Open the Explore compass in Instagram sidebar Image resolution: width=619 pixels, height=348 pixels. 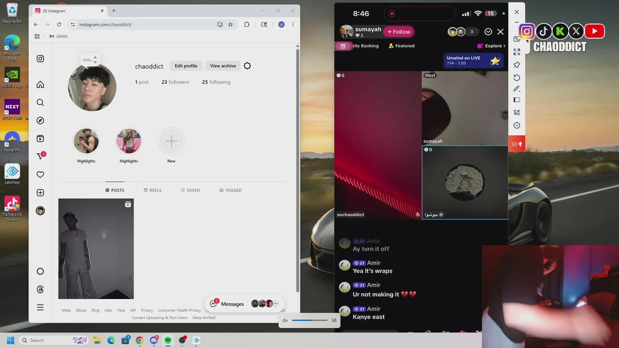pyautogui.click(x=40, y=120)
